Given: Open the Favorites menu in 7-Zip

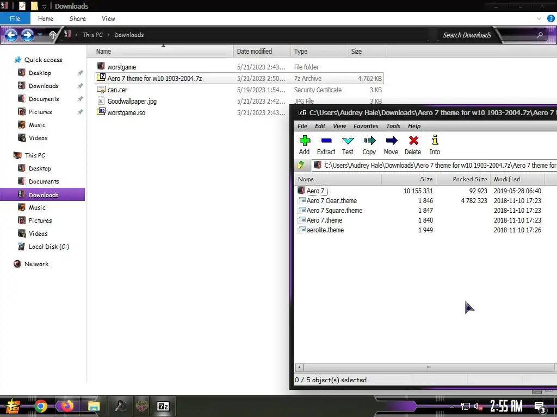Looking at the screenshot, I should click(x=366, y=126).
